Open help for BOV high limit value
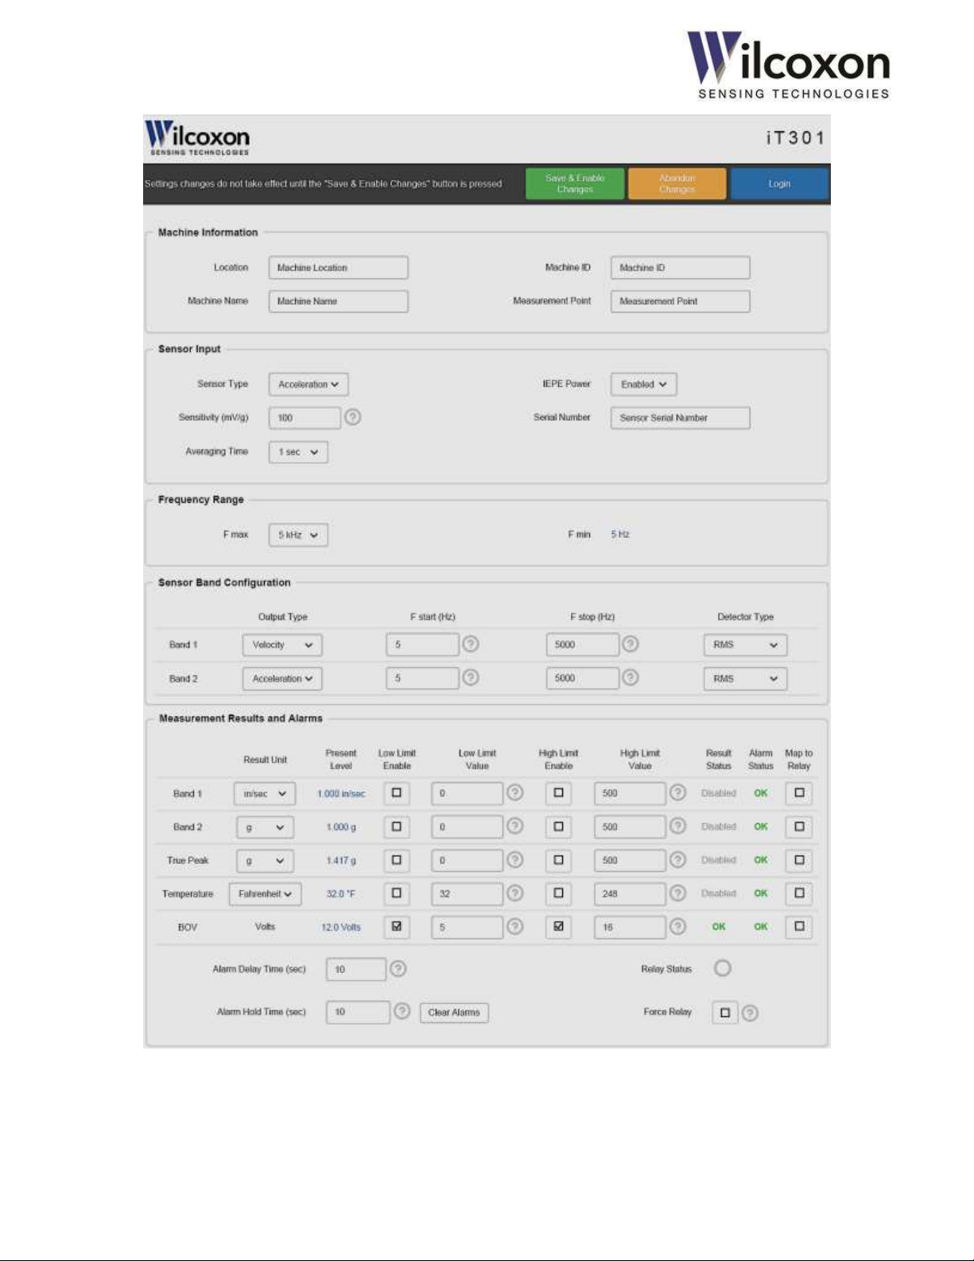Image resolution: width=974 pixels, height=1261 pixels. pyautogui.click(x=677, y=926)
